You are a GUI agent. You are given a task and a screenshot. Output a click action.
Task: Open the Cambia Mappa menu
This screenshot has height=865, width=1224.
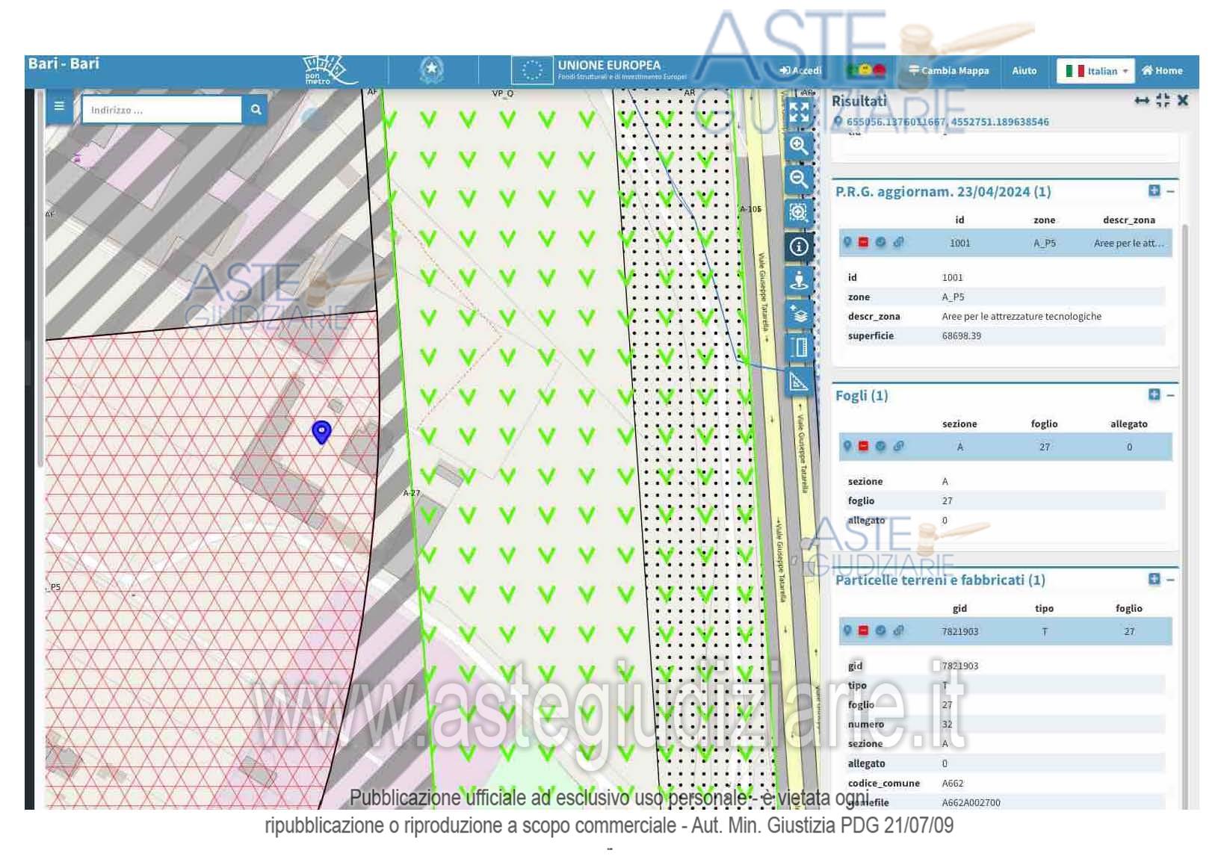[x=948, y=71]
